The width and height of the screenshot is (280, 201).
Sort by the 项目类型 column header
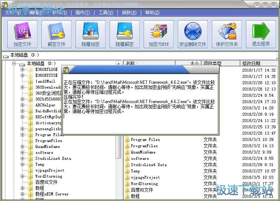221,63
